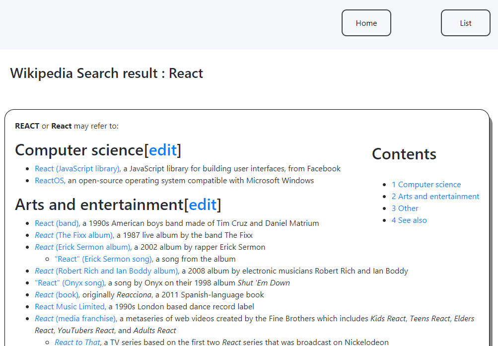Open React (Robert Rich and Ian Boddy album)
Image resolution: width=498 pixels, height=346 pixels.
[106, 271]
